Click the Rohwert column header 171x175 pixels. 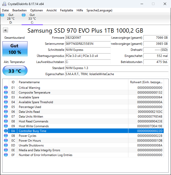click(x=146, y=82)
